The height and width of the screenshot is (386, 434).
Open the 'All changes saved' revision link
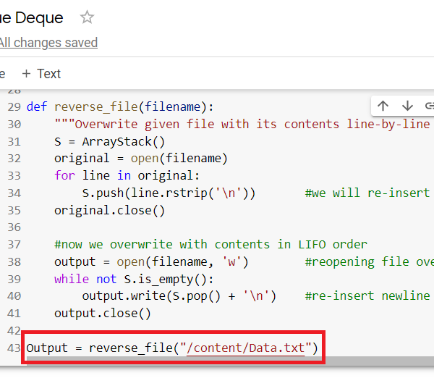pos(48,43)
